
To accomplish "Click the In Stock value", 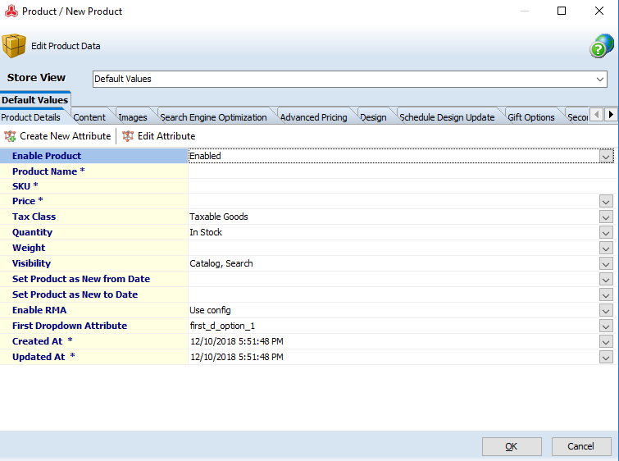I will (x=206, y=232).
